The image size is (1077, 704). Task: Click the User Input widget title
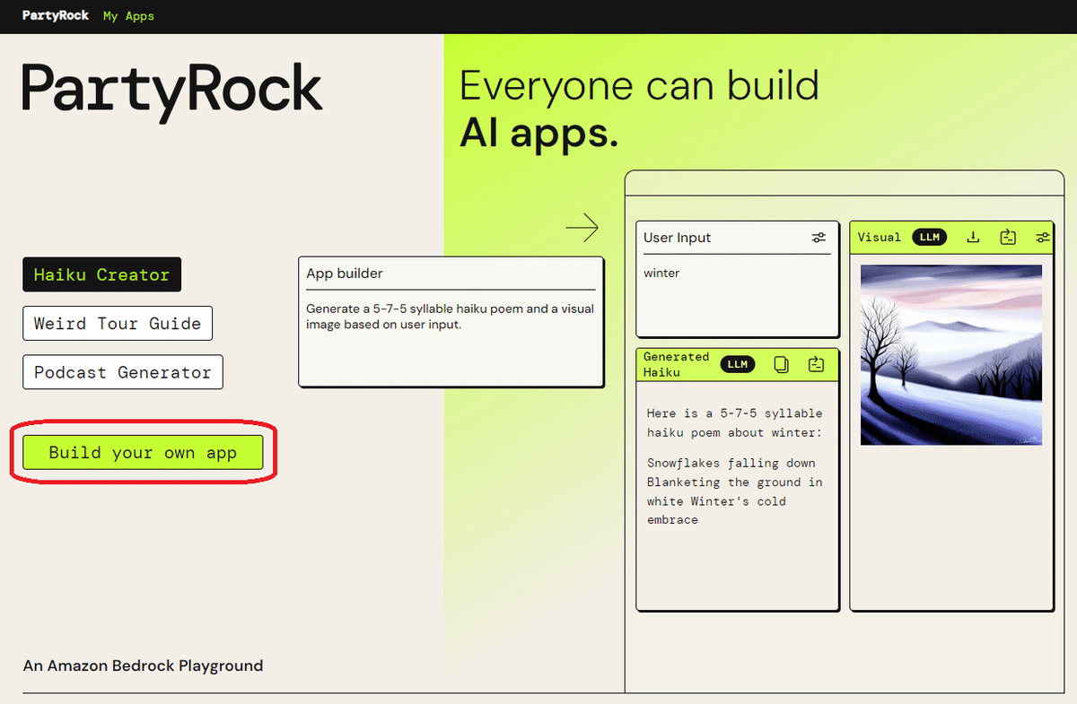pos(677,238)
